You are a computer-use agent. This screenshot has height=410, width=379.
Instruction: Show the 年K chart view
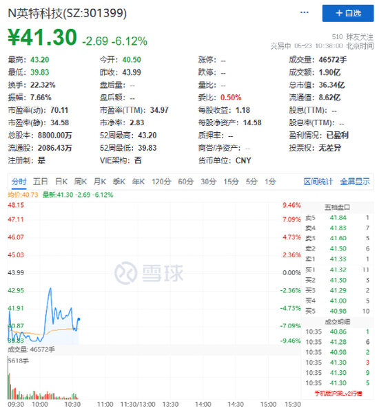click(x=139, y=182)
